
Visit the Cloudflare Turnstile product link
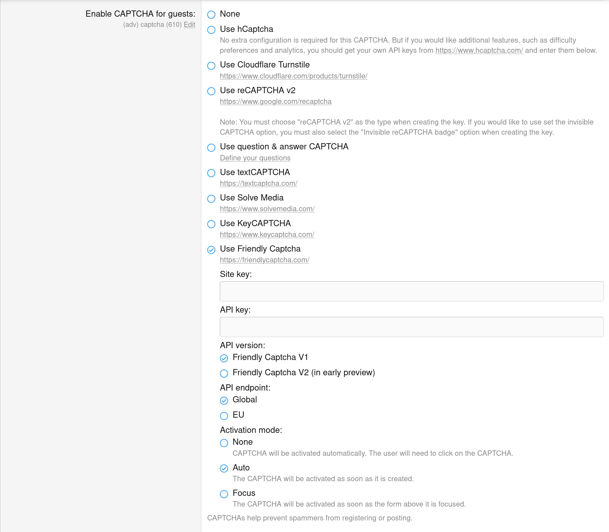tap(293, 76)
